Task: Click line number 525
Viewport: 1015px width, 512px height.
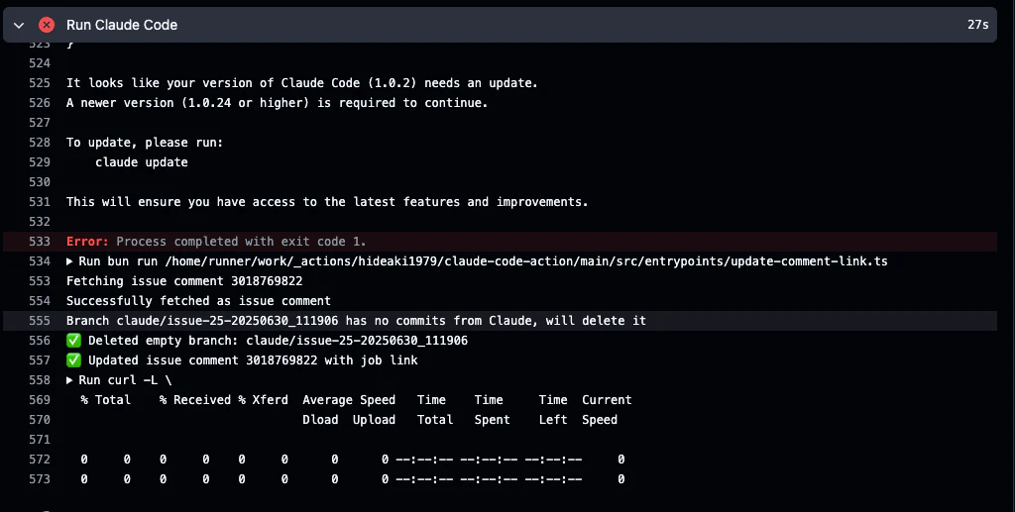Action: tap(40, 83)
